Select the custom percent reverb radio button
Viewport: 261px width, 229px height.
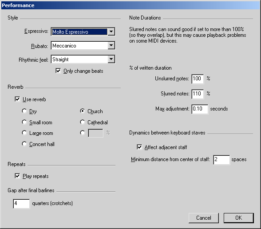tap(83, 133)
